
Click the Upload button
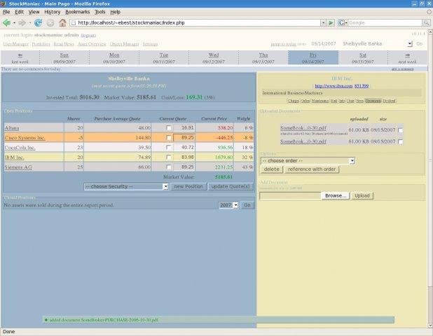[362, 195]
